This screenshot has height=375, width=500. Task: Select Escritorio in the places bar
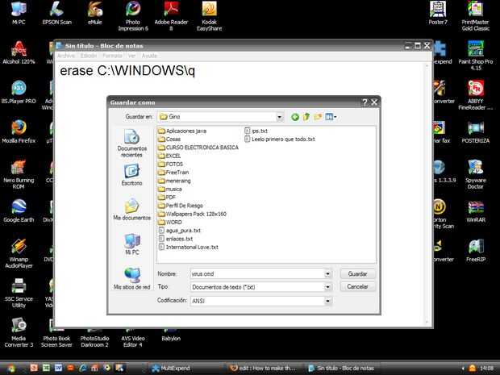click(x=131, y=175)
